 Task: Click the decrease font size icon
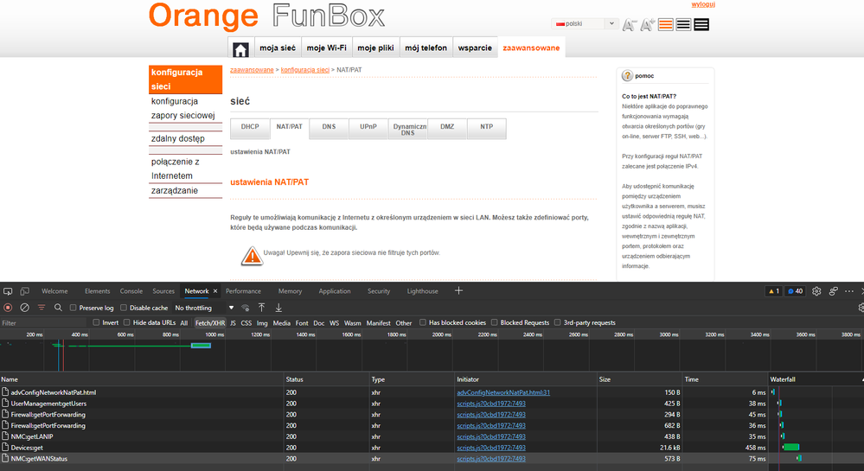click(629, 24)
